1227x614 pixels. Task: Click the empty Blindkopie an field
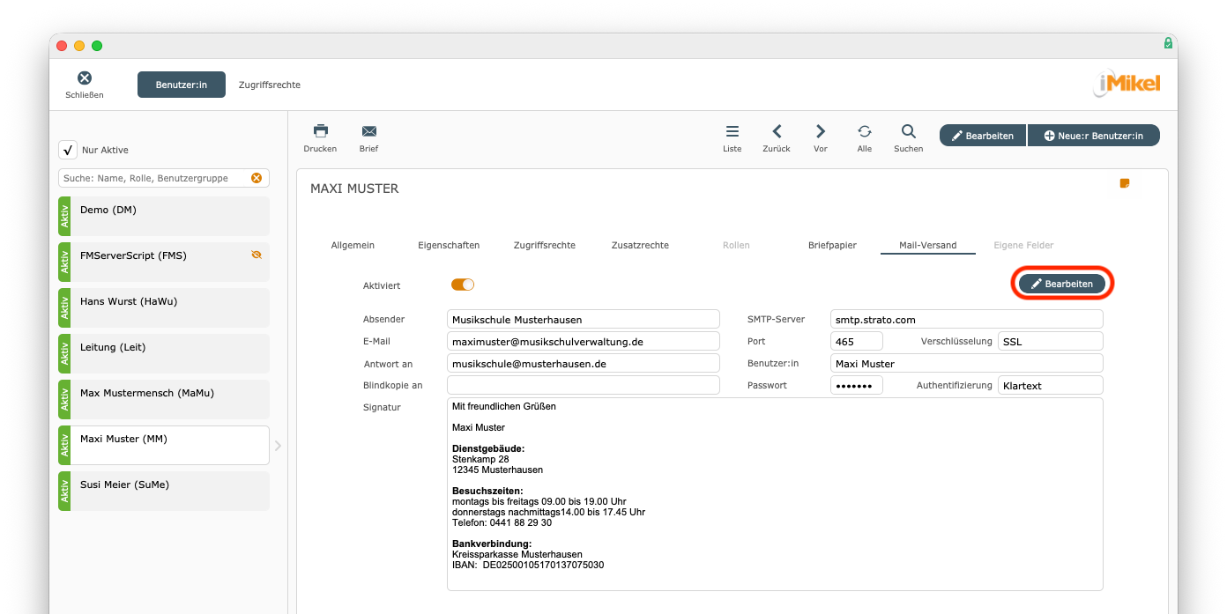(x=584, y=385)
